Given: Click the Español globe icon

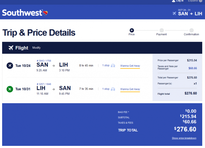Looking at the screenshot, I should tap(200, 1).
